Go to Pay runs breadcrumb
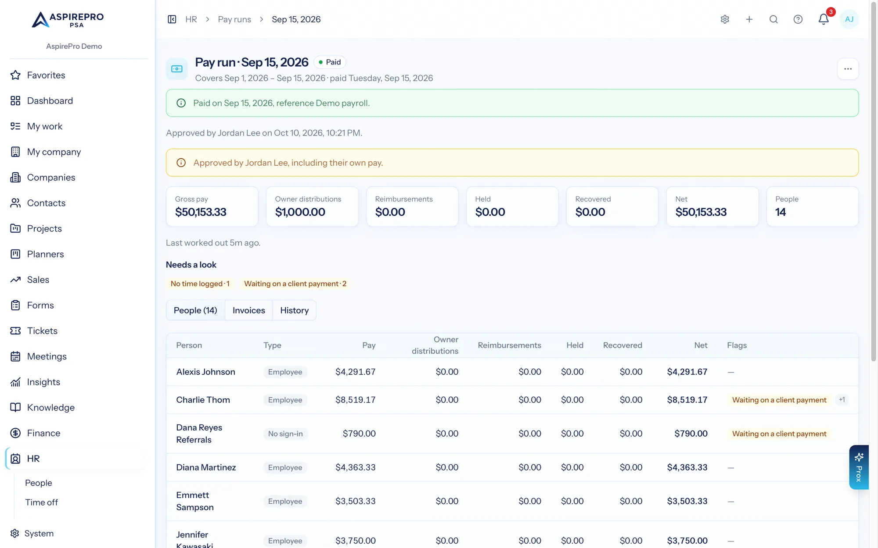 tap(234, 19)
